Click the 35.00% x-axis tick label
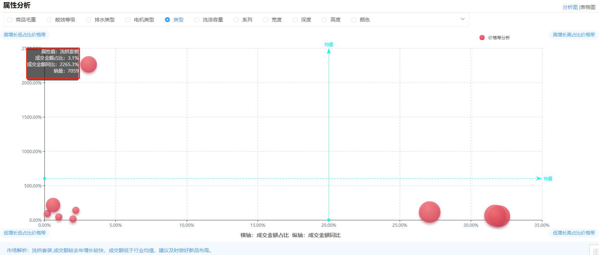 (x=542, y=225)
